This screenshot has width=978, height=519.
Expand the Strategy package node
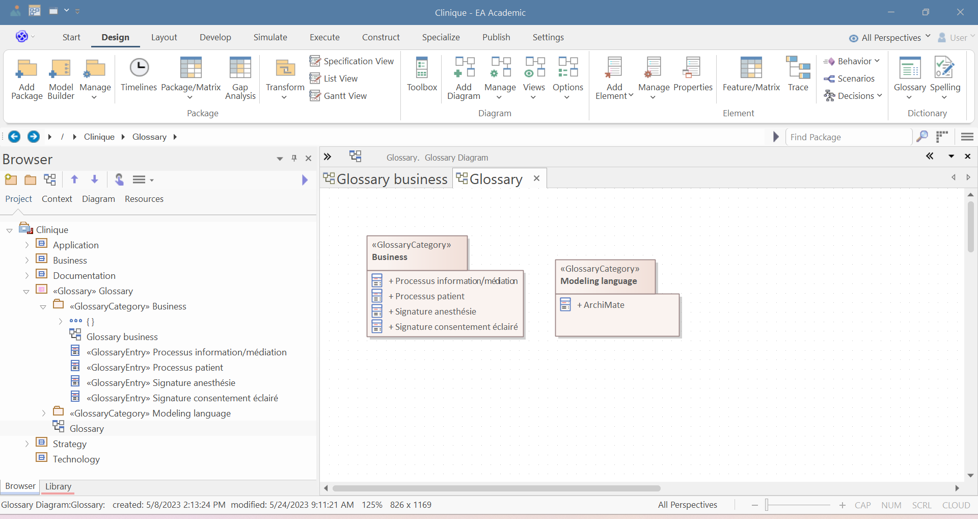pyautogui.click(x=27, y=444)
